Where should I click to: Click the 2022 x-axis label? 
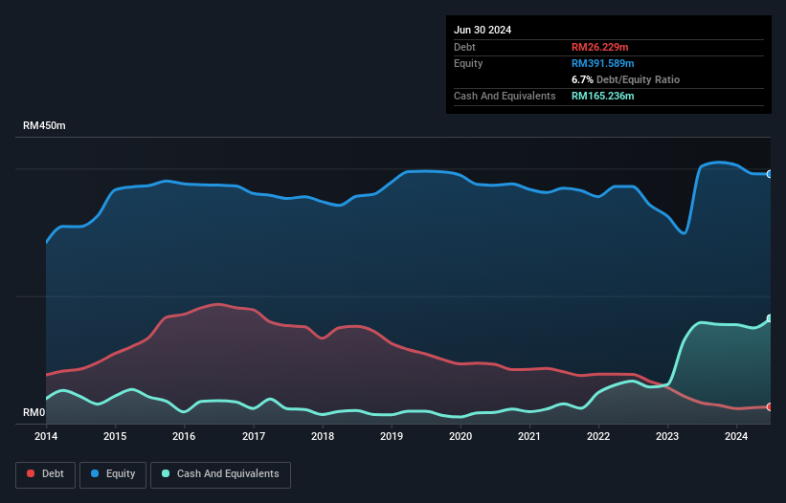[598, 437]
